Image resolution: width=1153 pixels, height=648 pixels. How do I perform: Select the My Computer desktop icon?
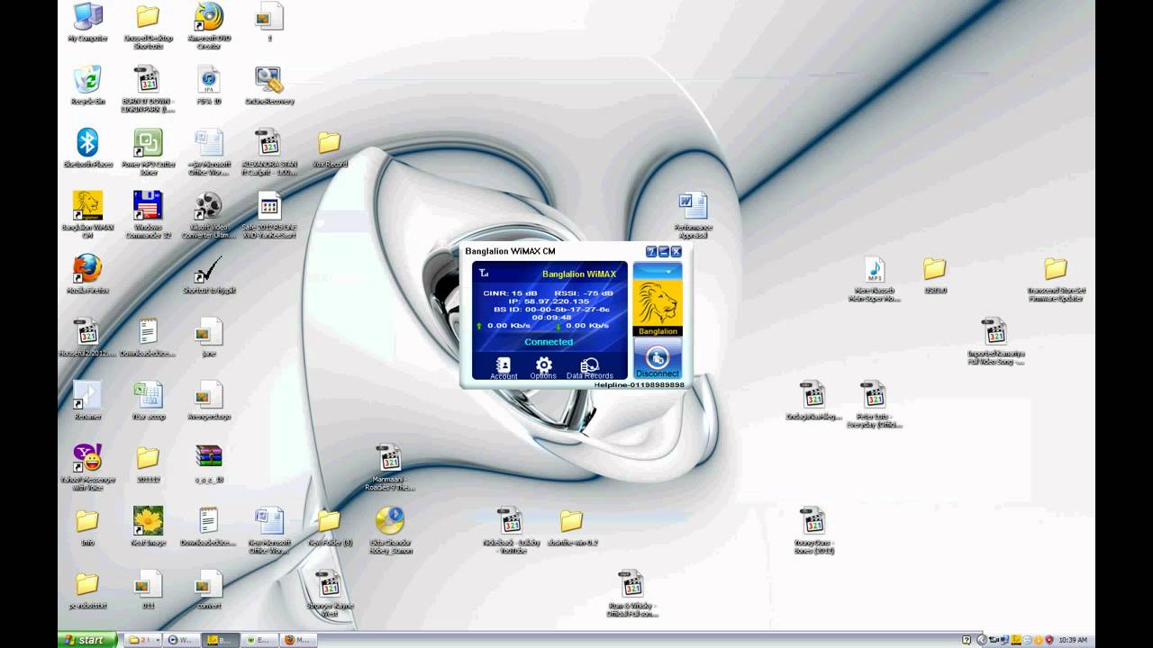click(x=87, y=24)
